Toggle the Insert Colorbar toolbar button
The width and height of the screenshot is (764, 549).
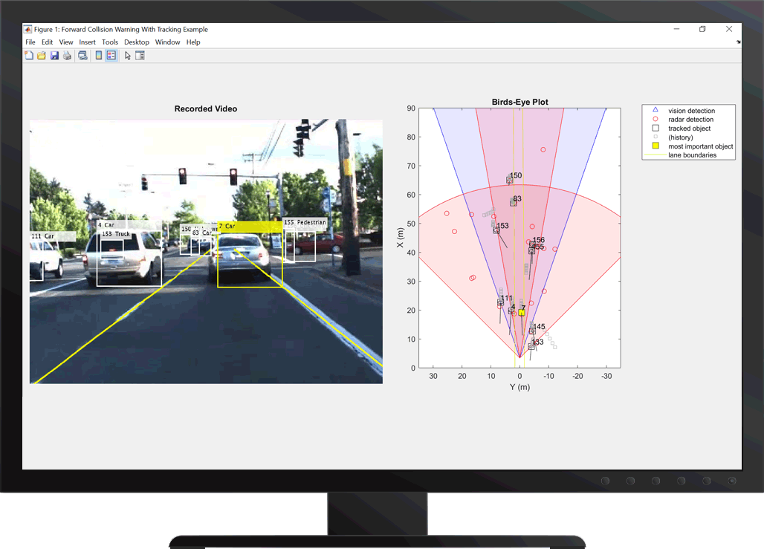[x=99, y=56]
